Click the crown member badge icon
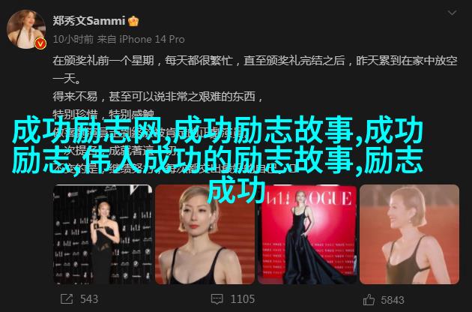 tap(133, 21)
